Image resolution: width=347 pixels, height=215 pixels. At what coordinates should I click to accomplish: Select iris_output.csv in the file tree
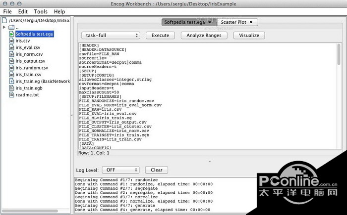coord(30,61)
